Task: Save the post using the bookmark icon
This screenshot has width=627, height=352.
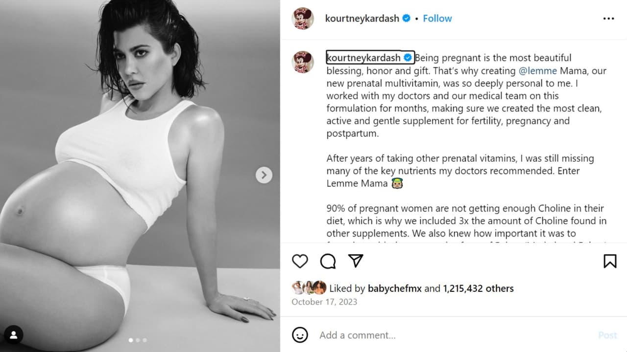Action: point(610,261)
